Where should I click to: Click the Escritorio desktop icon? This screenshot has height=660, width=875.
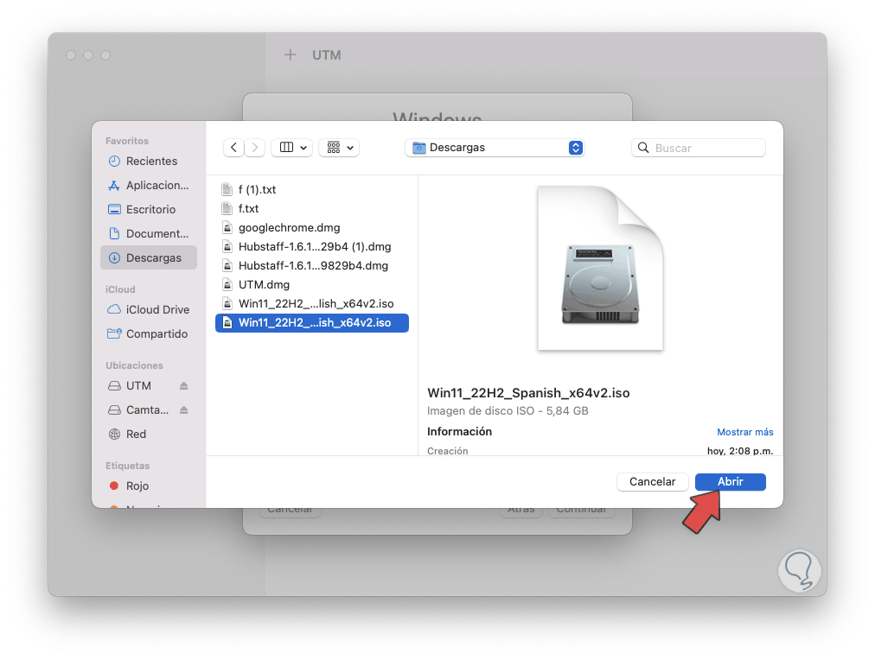point(114,210)
